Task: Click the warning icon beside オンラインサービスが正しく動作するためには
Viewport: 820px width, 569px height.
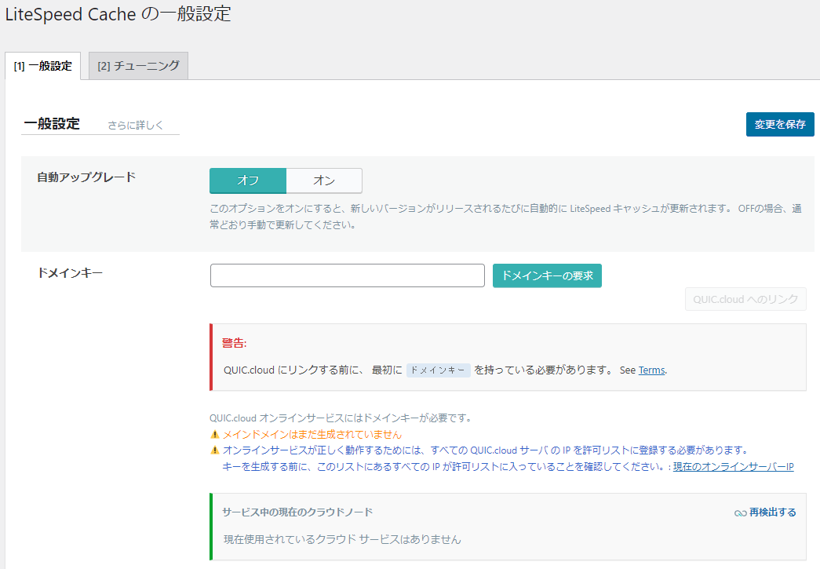Action: point(214,450)
